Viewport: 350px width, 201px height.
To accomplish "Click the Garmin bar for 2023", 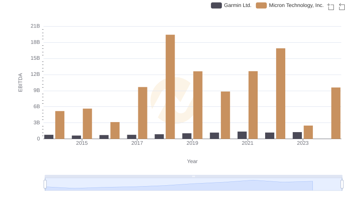I will tap(297, 136).
